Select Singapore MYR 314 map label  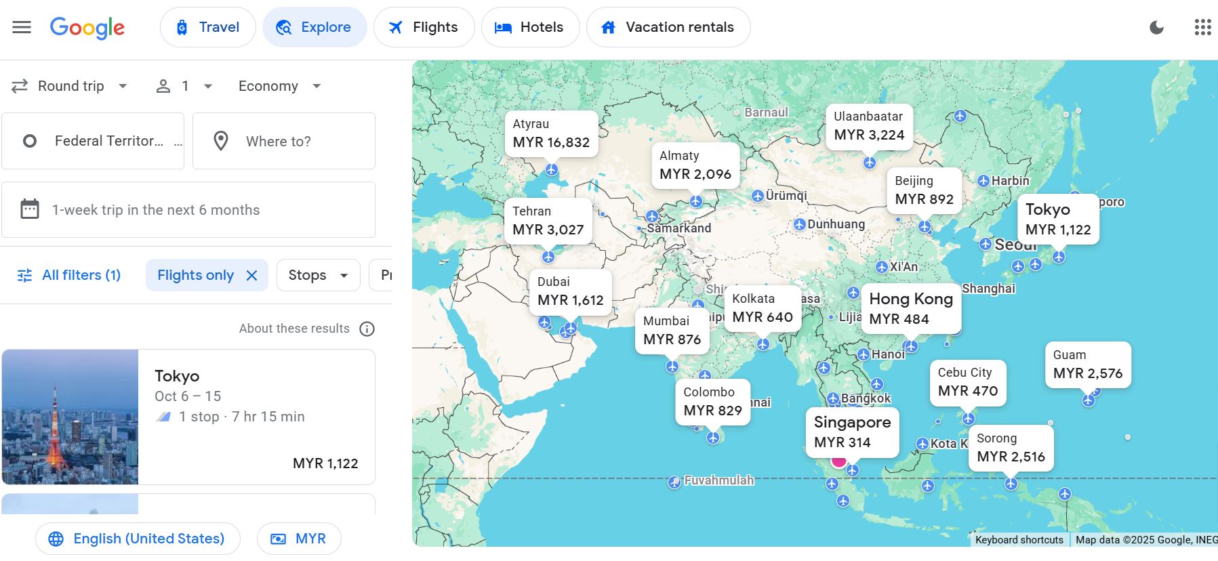point(852,432)
